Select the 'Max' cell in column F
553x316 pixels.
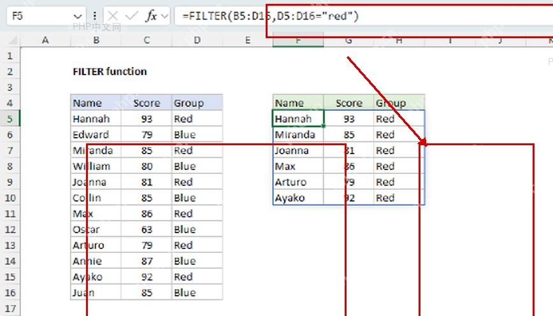(x=298, y=166)
